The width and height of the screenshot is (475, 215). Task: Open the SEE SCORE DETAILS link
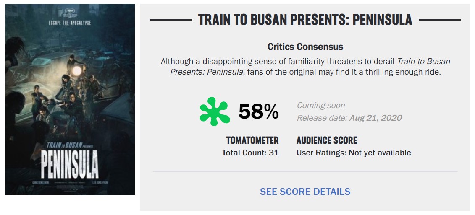(305, 192)
